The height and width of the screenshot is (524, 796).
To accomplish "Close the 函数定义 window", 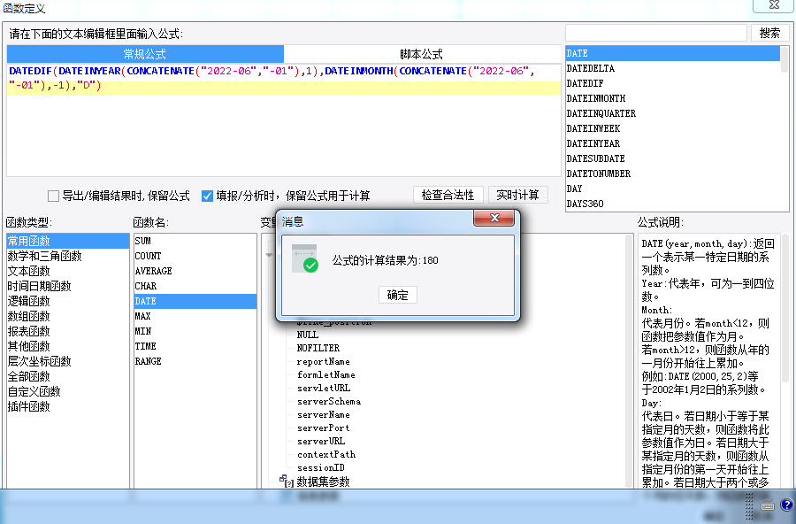I will 774,5.
